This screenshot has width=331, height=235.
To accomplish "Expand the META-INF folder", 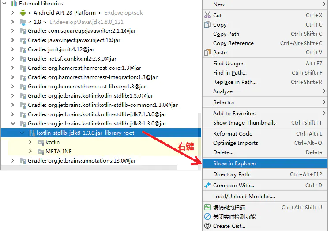I will [x=30, y=152].
